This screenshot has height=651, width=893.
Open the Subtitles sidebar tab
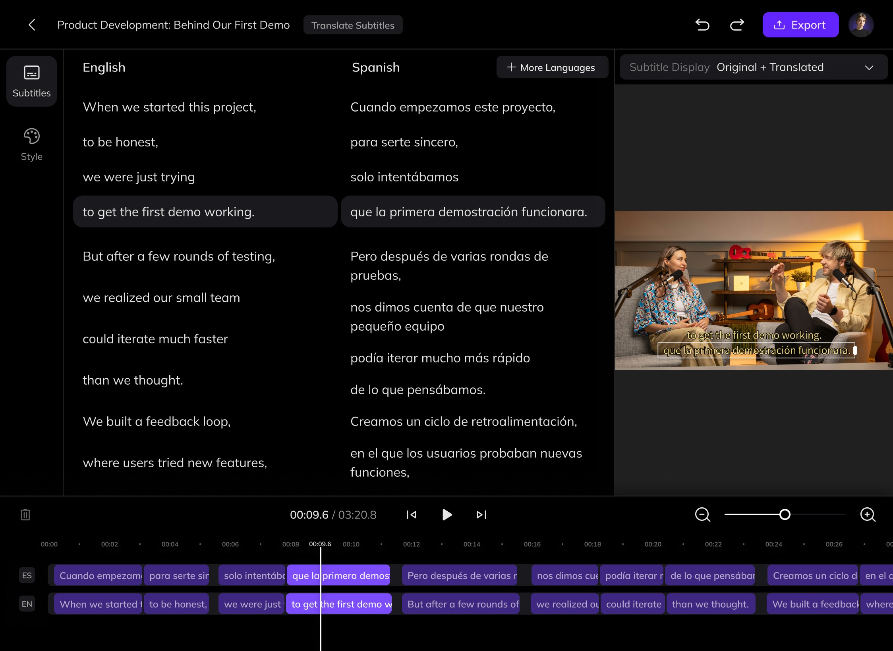[32, 81]
